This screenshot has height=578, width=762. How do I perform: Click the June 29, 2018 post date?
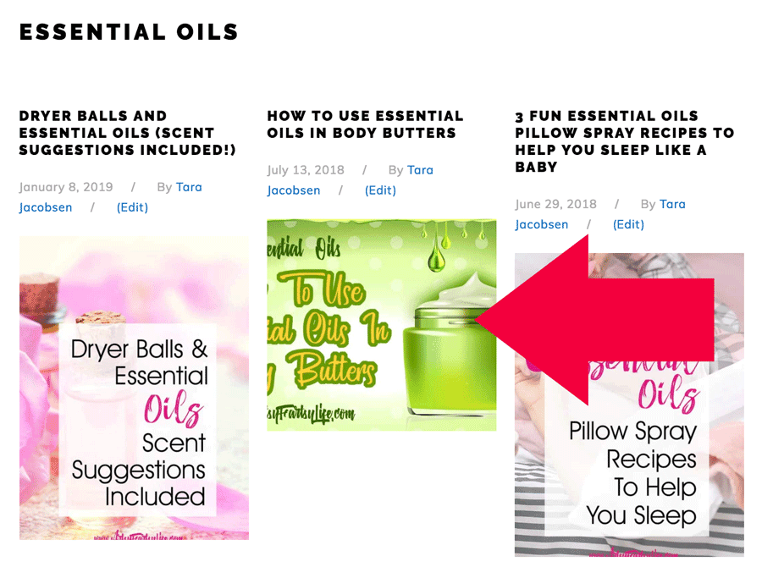(x=556, y=204)
